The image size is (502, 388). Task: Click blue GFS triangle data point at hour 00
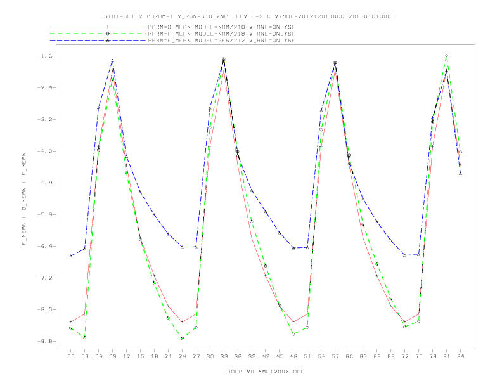pyautogui.click(x=71, y=255)
